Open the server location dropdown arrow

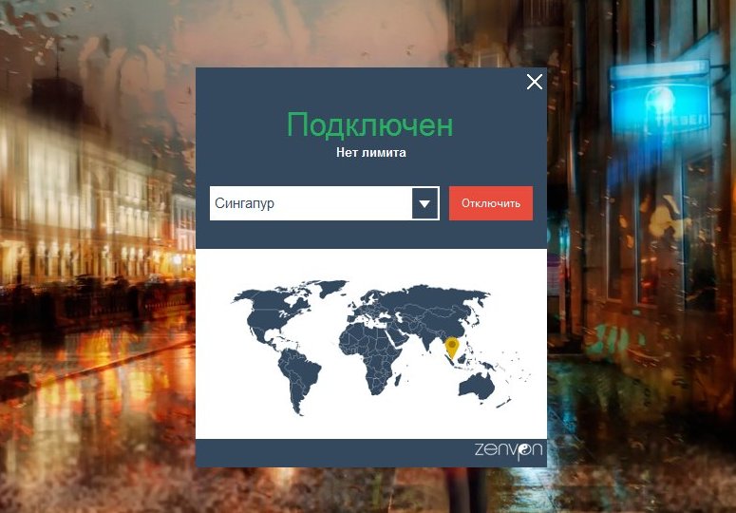coord(425,203)
